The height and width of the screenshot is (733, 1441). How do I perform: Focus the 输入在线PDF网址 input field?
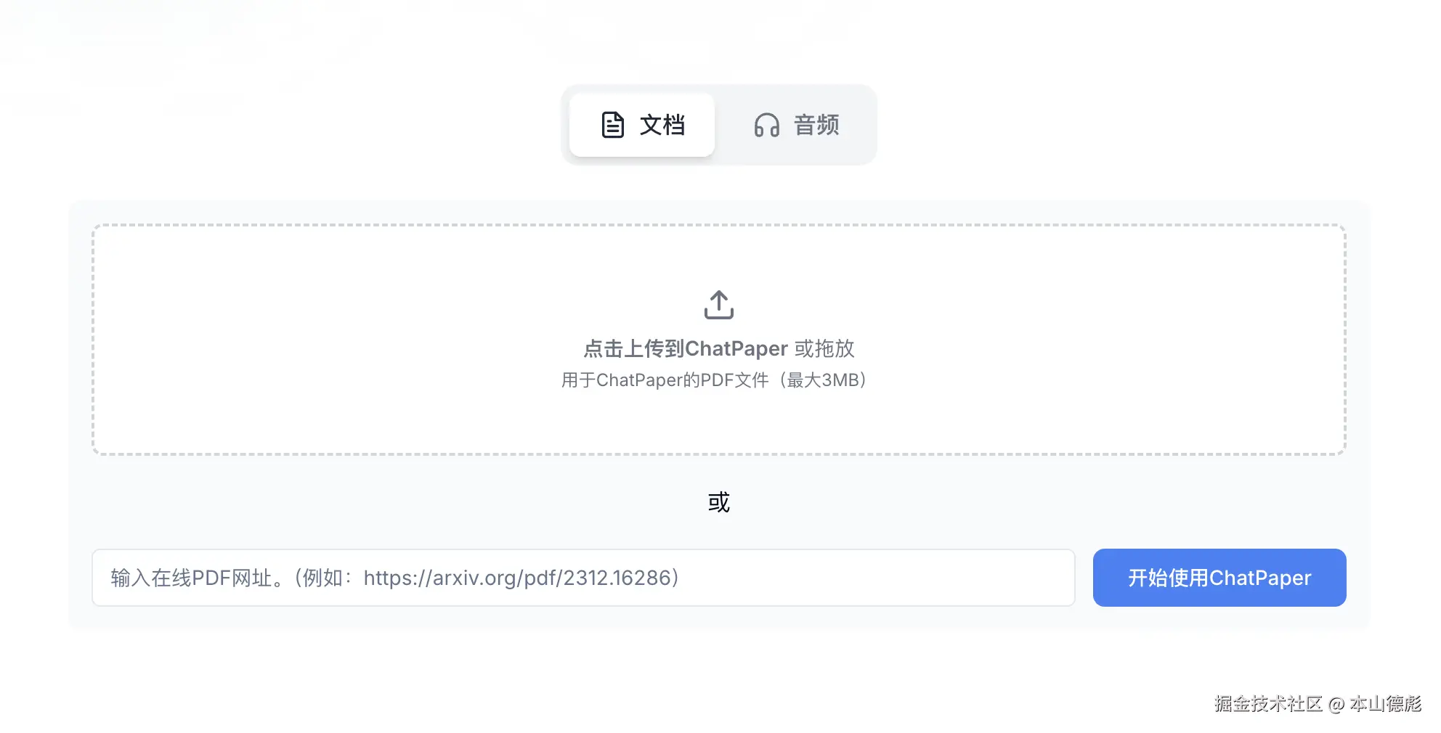[x=583, y=578]
